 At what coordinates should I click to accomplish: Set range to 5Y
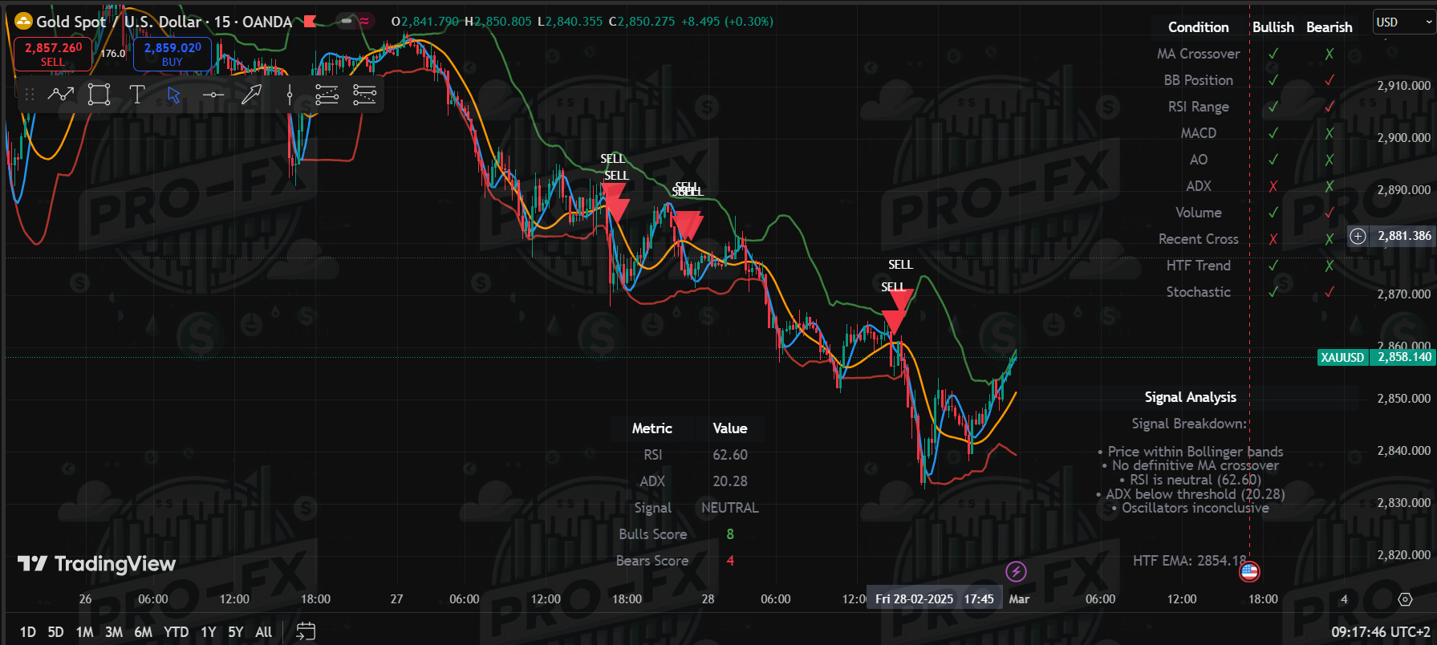(235, 632)
